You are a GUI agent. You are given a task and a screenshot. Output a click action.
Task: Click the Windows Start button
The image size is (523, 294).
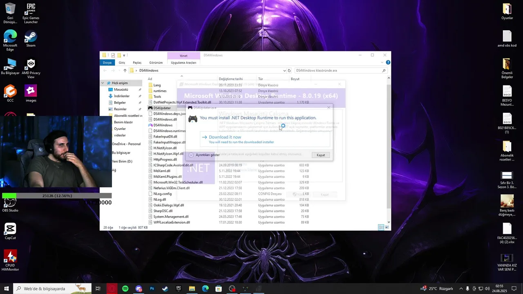coord(7,289)
